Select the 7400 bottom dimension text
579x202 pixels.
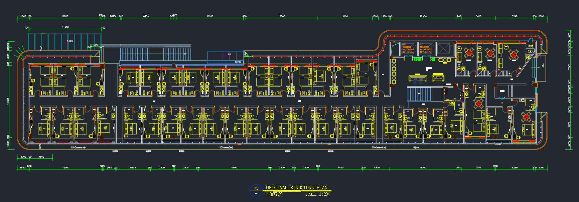point(340,167)
